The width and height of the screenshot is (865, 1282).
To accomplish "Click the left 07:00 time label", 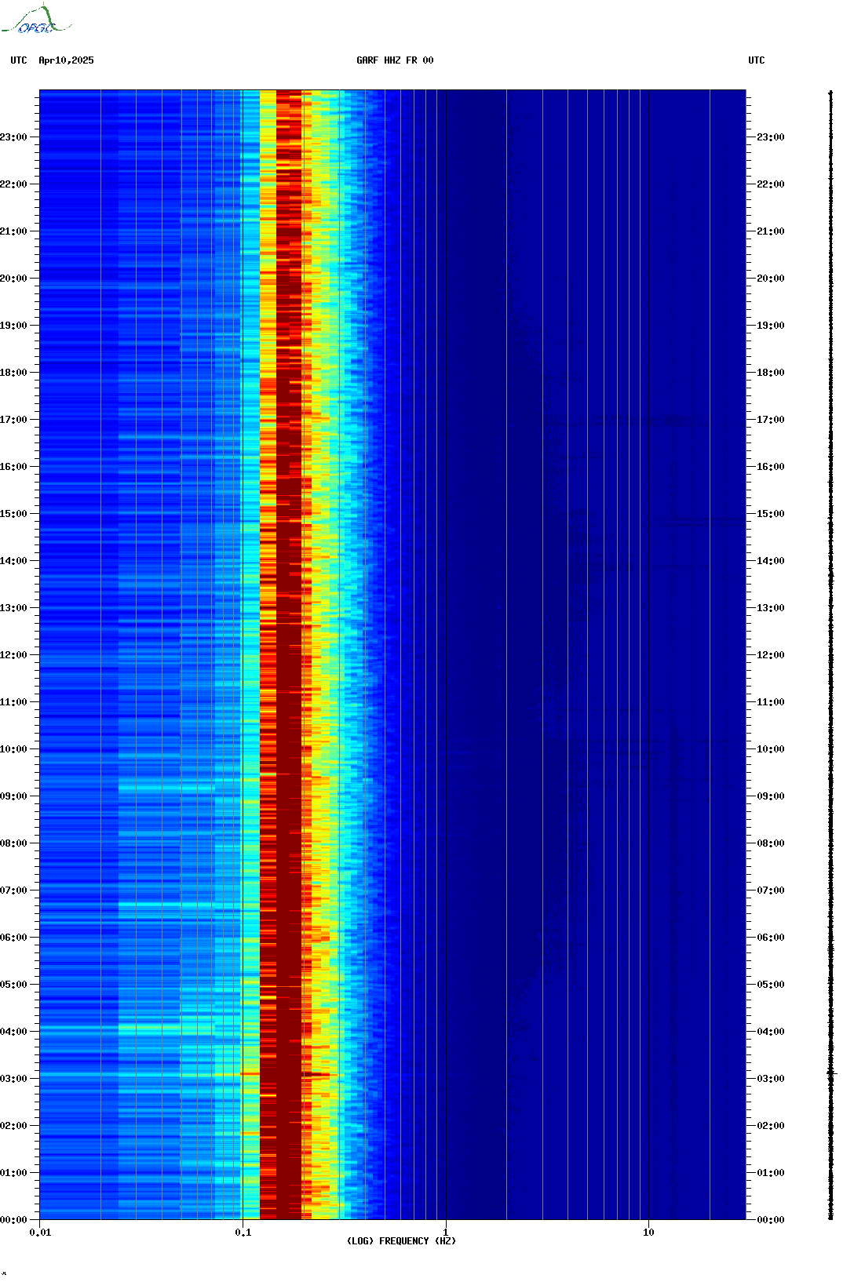I will tap(13, 890).
